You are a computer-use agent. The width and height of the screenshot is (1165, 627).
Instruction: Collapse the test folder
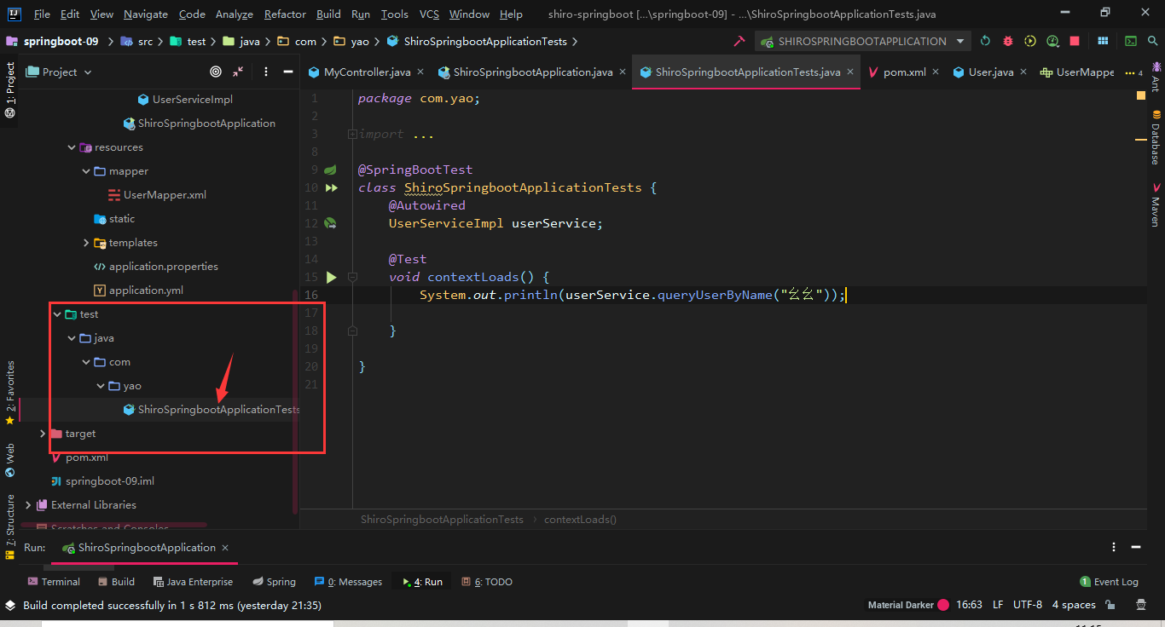[57, 314]
